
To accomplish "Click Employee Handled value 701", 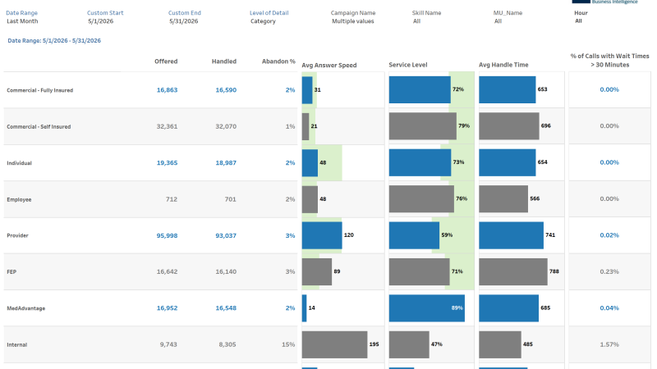I will 231,199.
